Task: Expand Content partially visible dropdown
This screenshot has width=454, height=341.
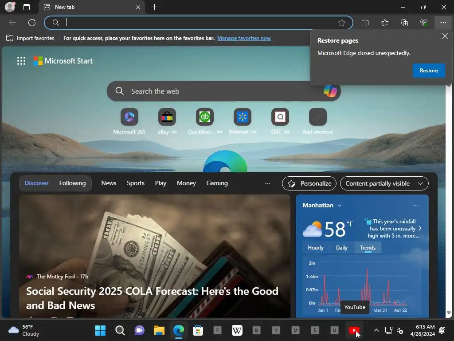Action: (x=384, y=183)
